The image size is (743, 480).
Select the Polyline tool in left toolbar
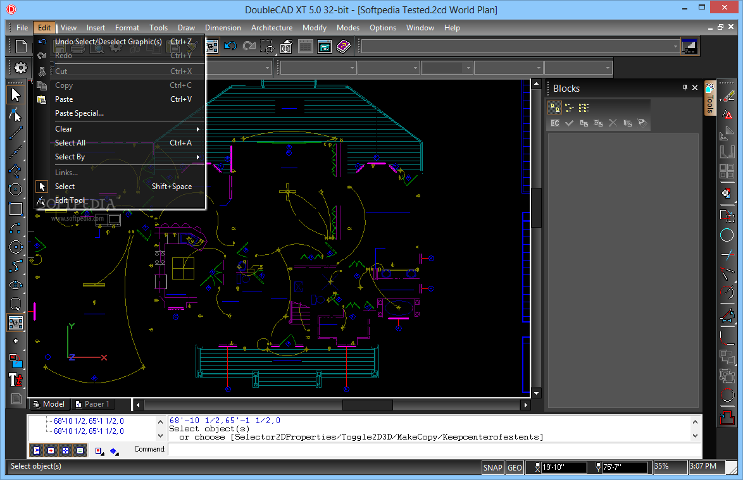[16, 171]
